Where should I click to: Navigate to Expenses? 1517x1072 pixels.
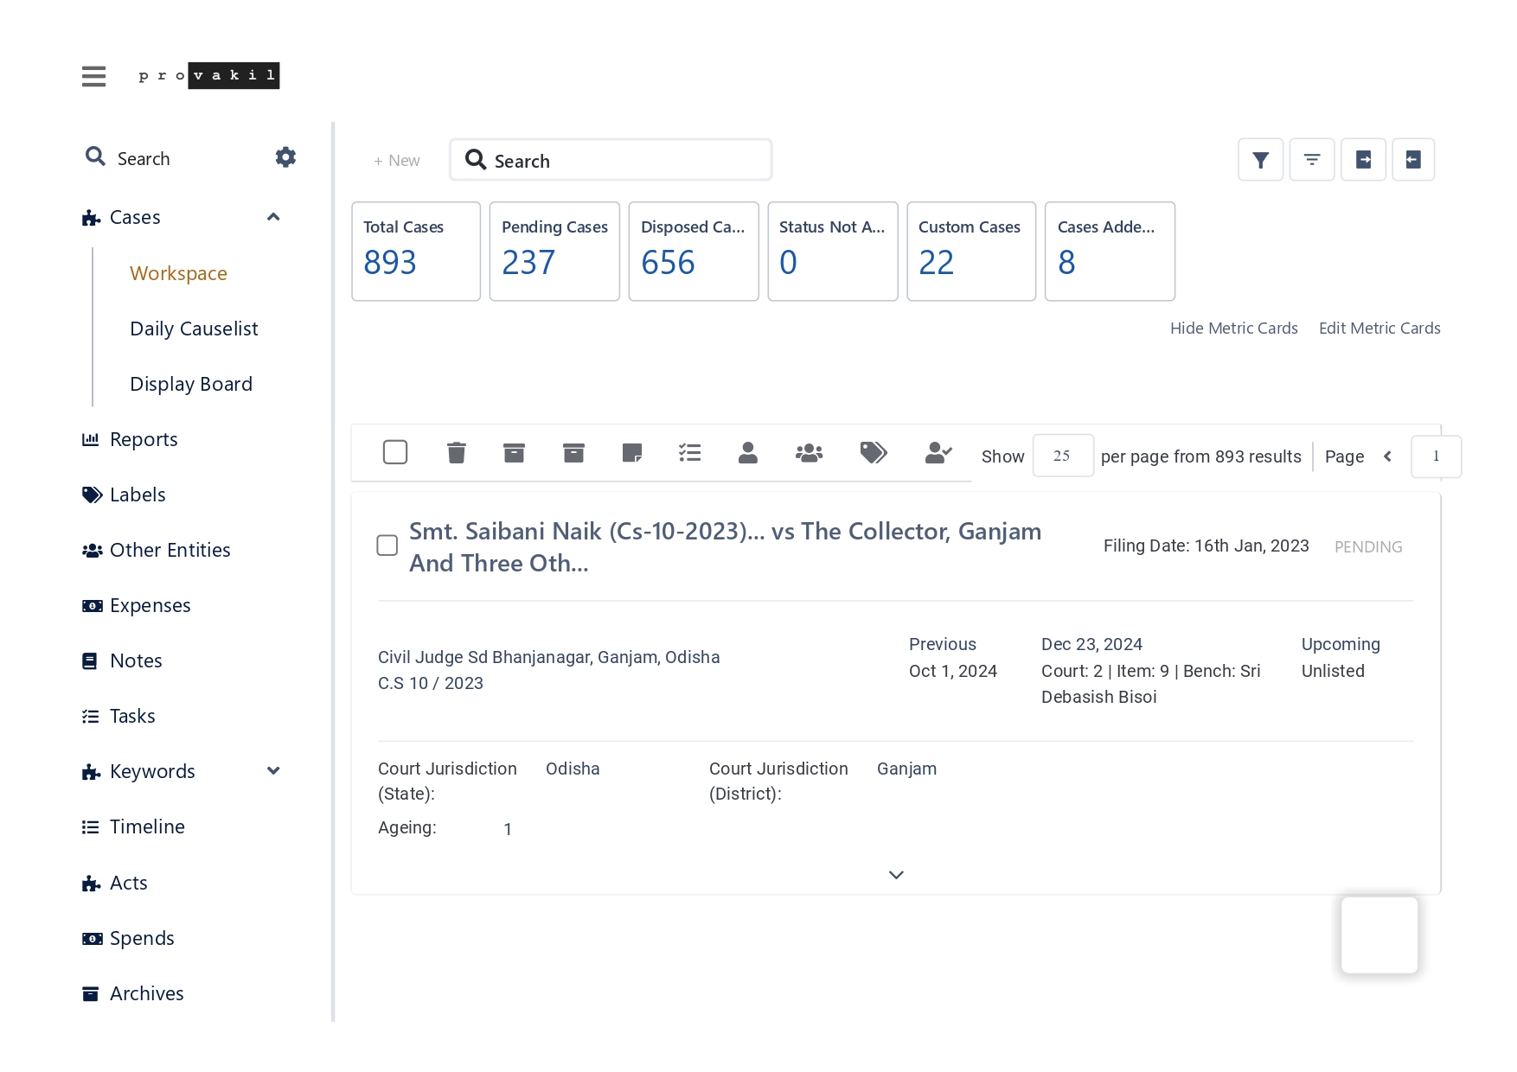point(150,605)
